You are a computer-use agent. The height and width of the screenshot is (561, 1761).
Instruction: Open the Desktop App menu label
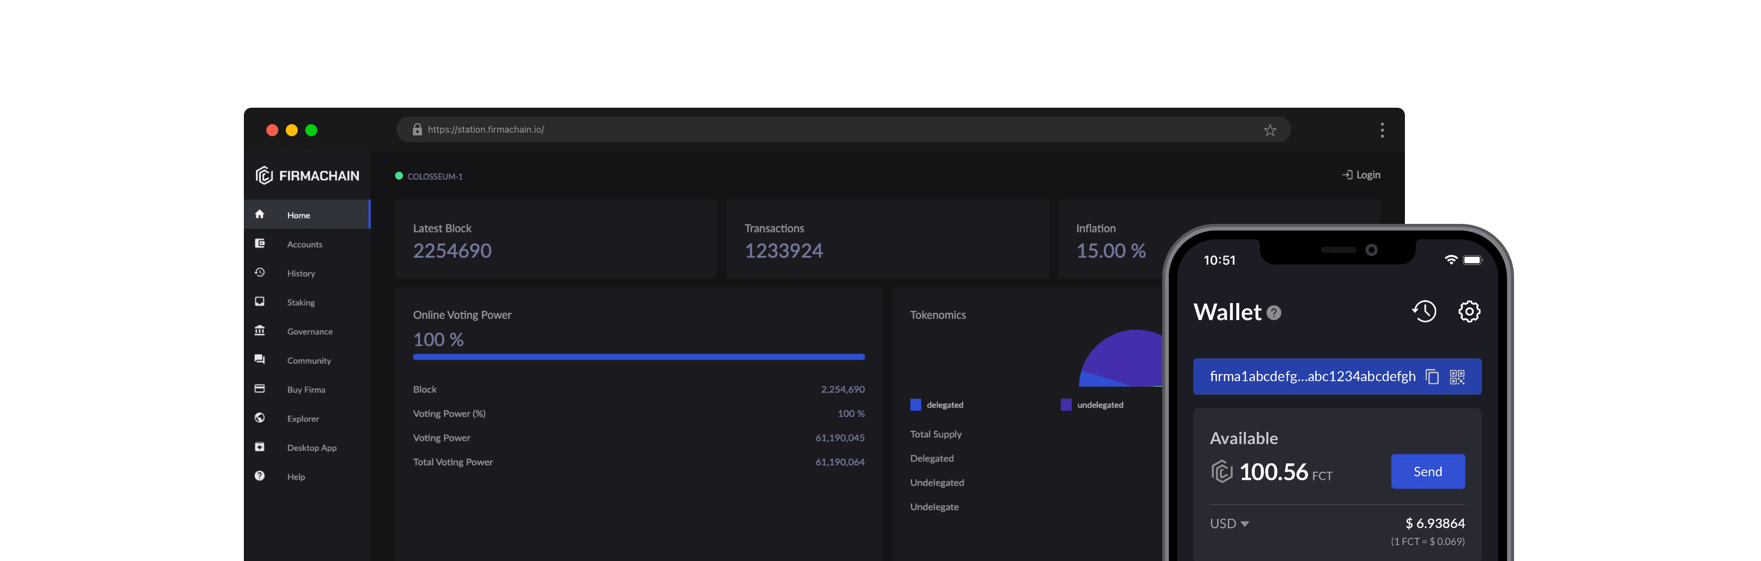point(312,448)
